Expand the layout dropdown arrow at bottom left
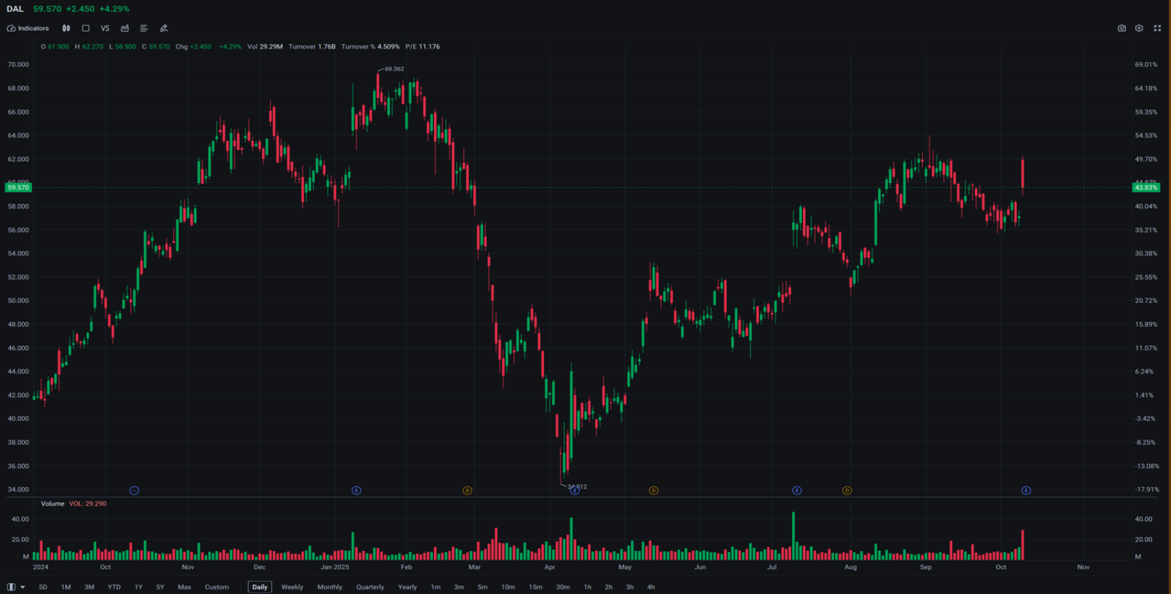Screen dimensions: 1171x594 point(23,587)
